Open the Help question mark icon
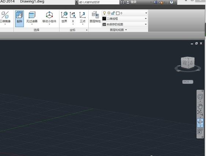 click(171, 2)
